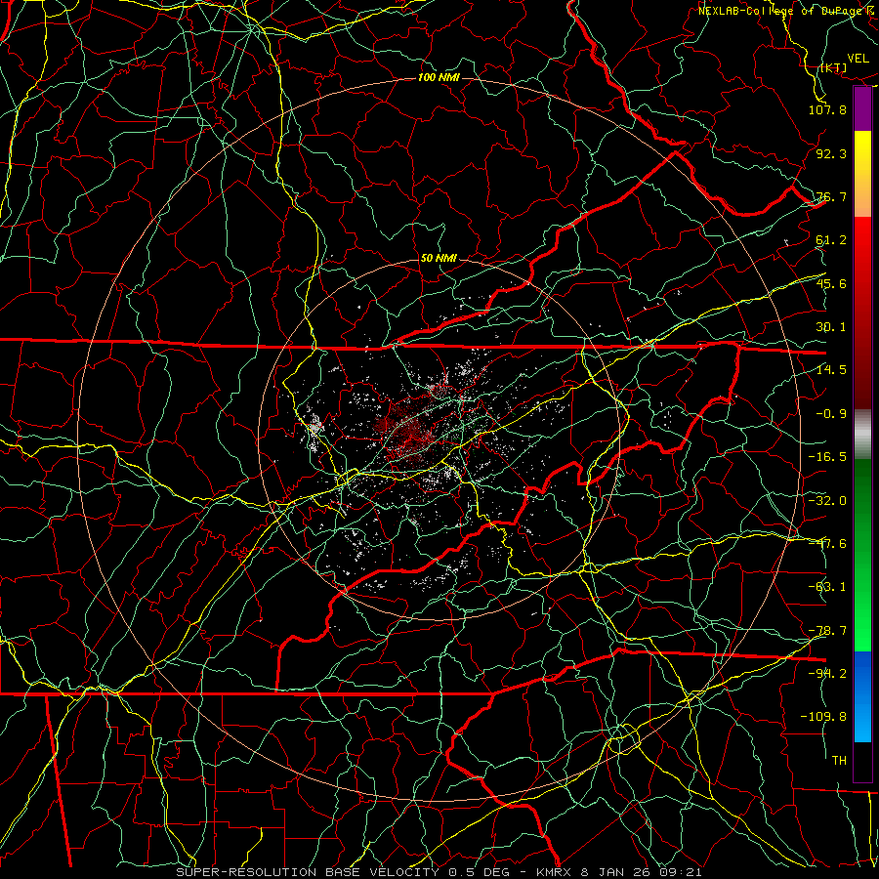Viewport: 879px width, 879px height.
Task: Click the -109.8 velocity scale value
Action: pyautogui.click(x=823, y=717)
